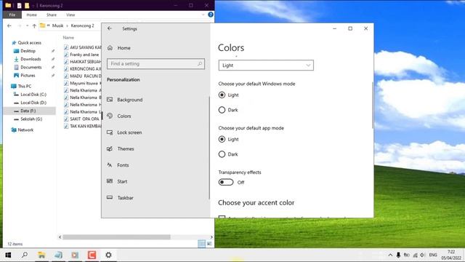Click the Settings window vertical scrollbar
This screenshot has height=262, width=465.
tap(373, 106)
